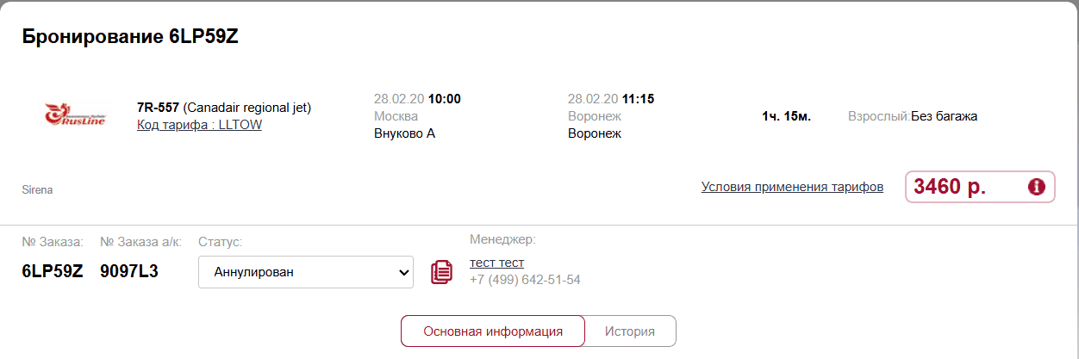This screenshot has width=1079, height=359.
Task: Click the Код тарифа : LLTOW link
Action: click(199, 125)
